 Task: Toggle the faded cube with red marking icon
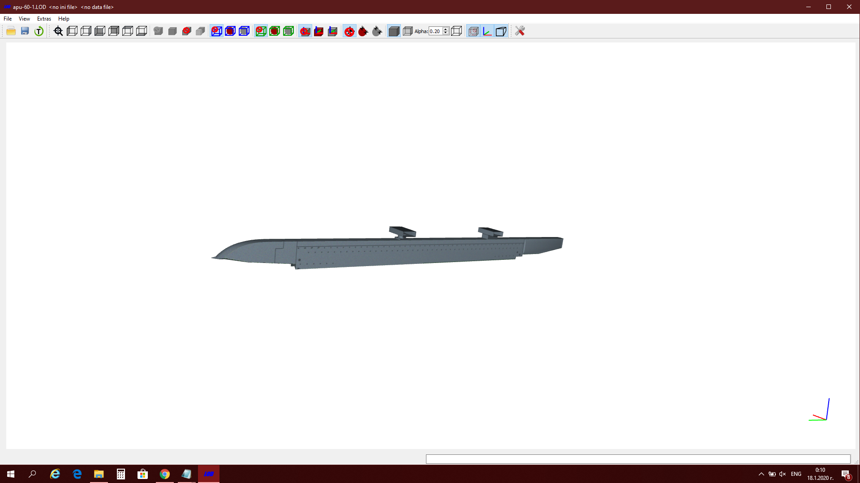click(473, 31)
